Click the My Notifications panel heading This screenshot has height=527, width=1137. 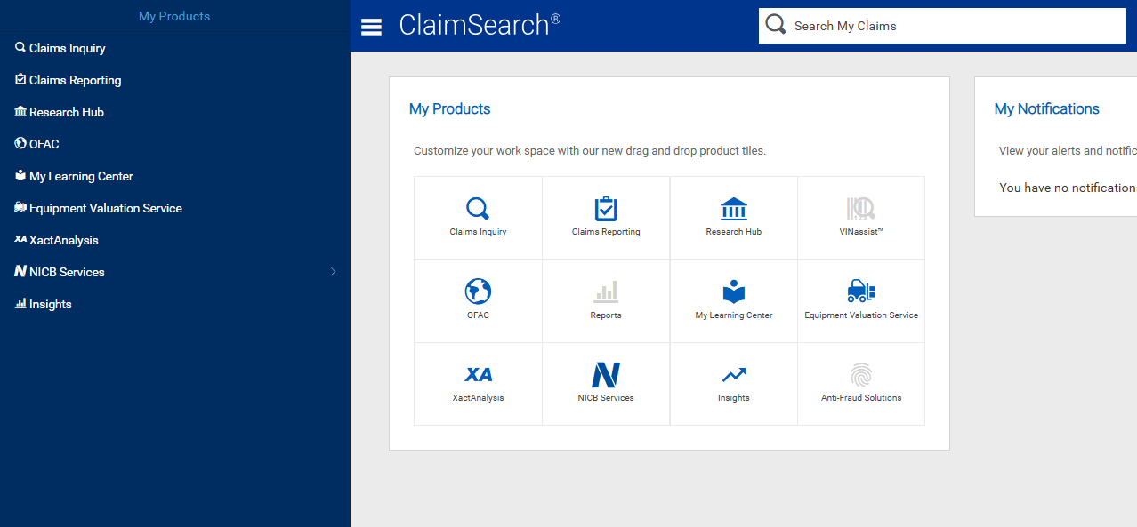[x=1047, y=108]
